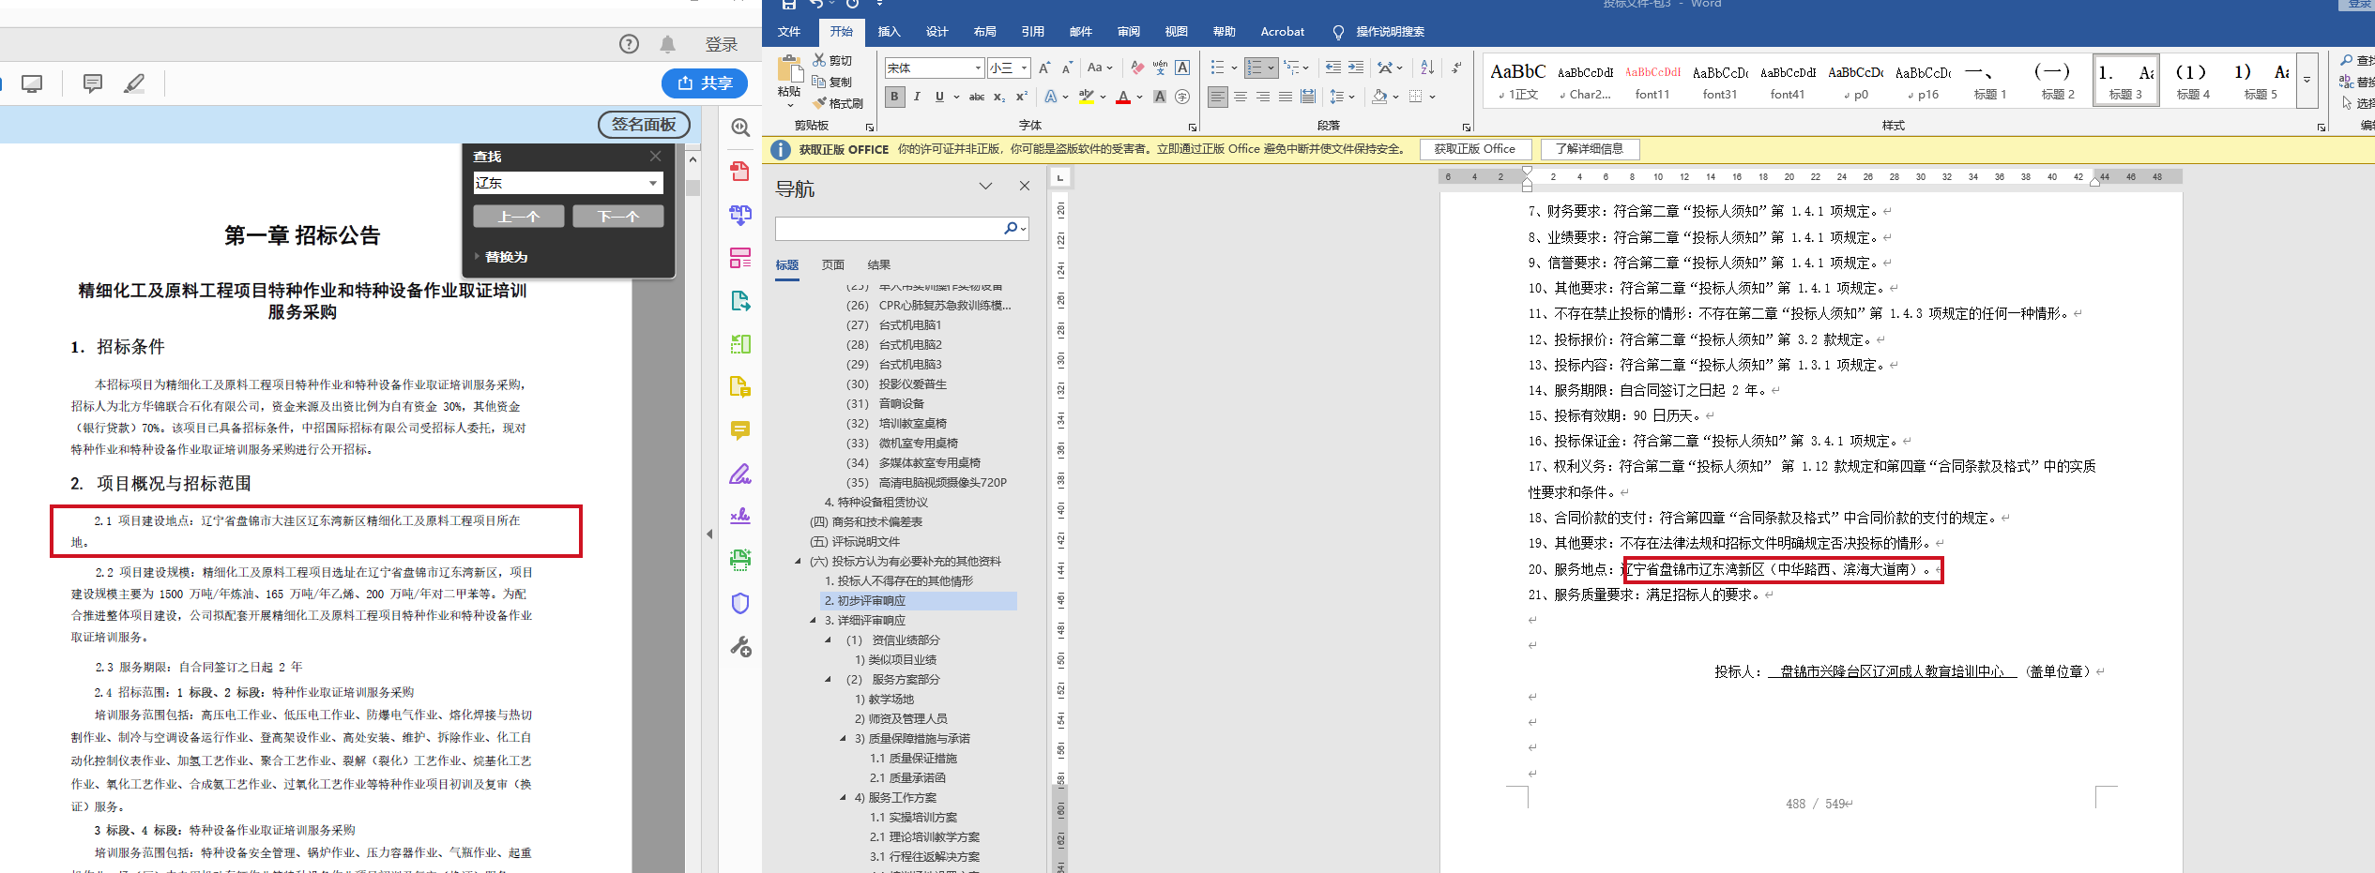Click the PDF search magnifier icon in sidebar
Image resolution: width=2375 pixels, height=873 pixels.
740,128
